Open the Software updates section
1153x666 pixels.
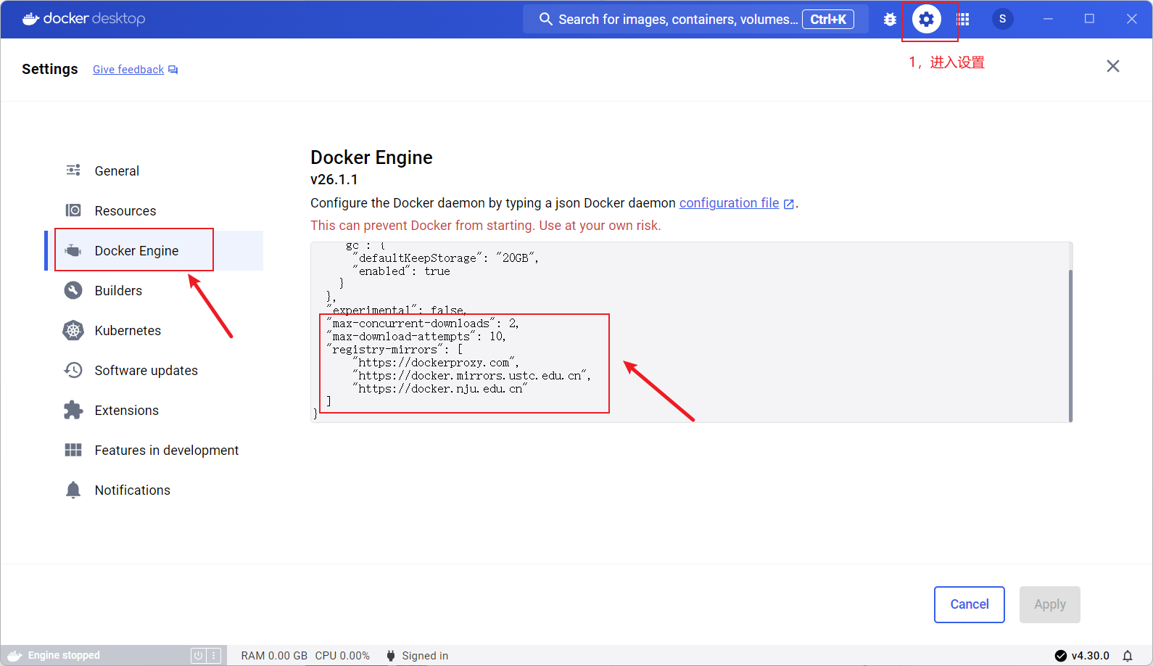pos(146,371)
